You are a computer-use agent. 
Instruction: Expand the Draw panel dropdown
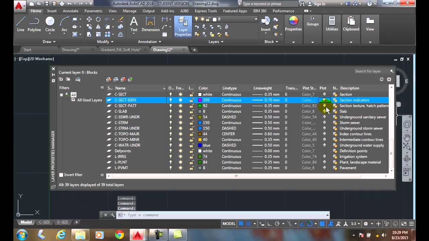click(x=49, y=42)
